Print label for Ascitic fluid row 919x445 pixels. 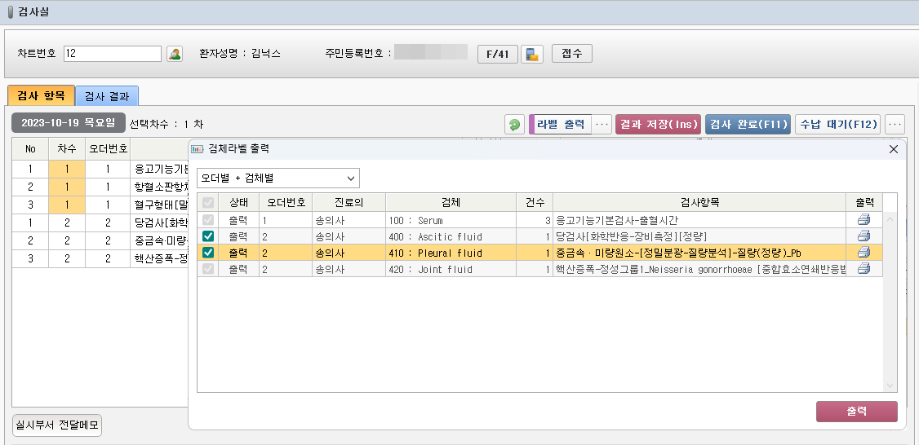pyautogui.click(x=864, y=236)
